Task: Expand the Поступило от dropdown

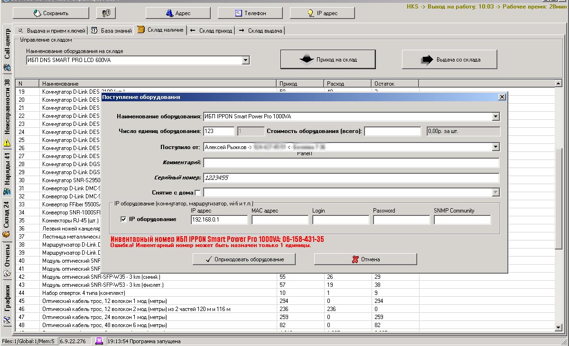Action: pos(496,147)
